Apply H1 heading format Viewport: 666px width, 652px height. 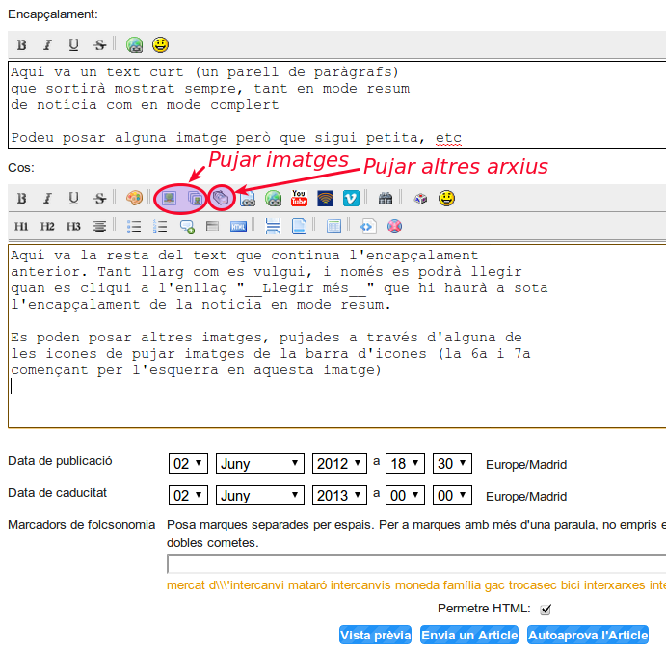(21, 227)
